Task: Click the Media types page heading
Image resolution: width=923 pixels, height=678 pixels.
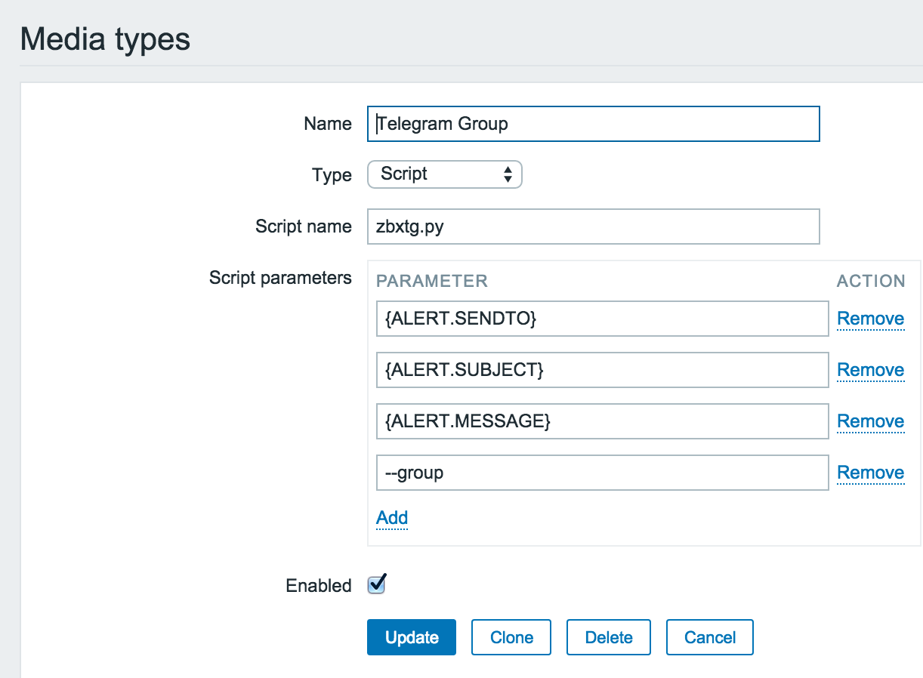Action: click(105, 39)
